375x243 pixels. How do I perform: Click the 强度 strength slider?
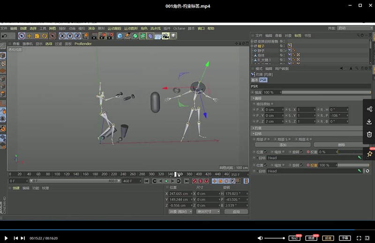point(323,92)
